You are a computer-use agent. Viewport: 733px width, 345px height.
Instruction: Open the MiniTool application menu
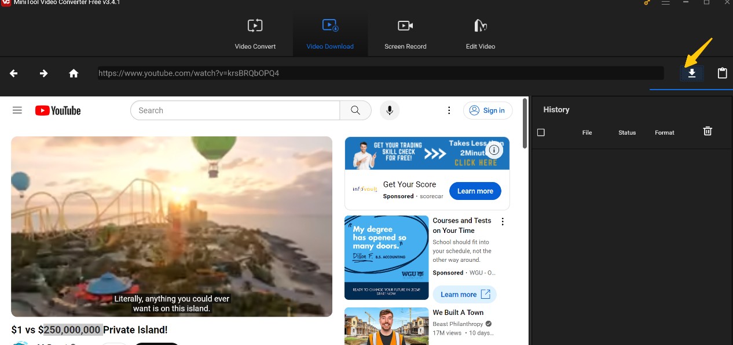coord(666,3)
